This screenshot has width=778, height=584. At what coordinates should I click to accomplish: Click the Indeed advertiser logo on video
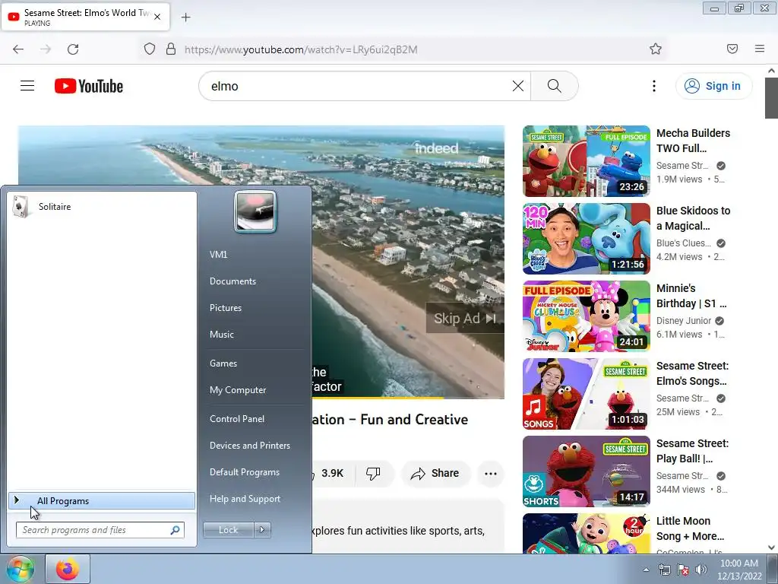pos(437,148)
